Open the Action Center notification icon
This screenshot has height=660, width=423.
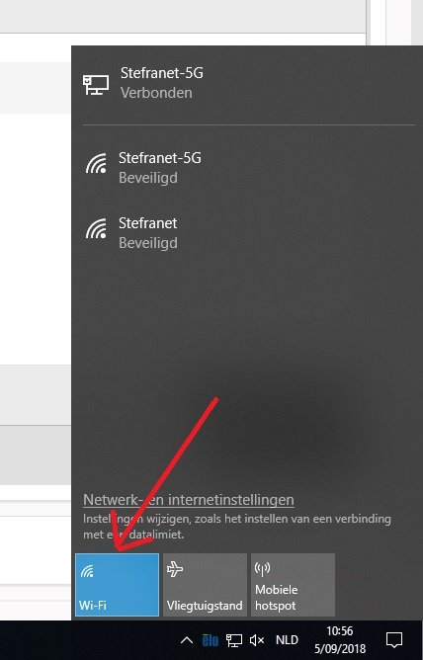[394, 640]
